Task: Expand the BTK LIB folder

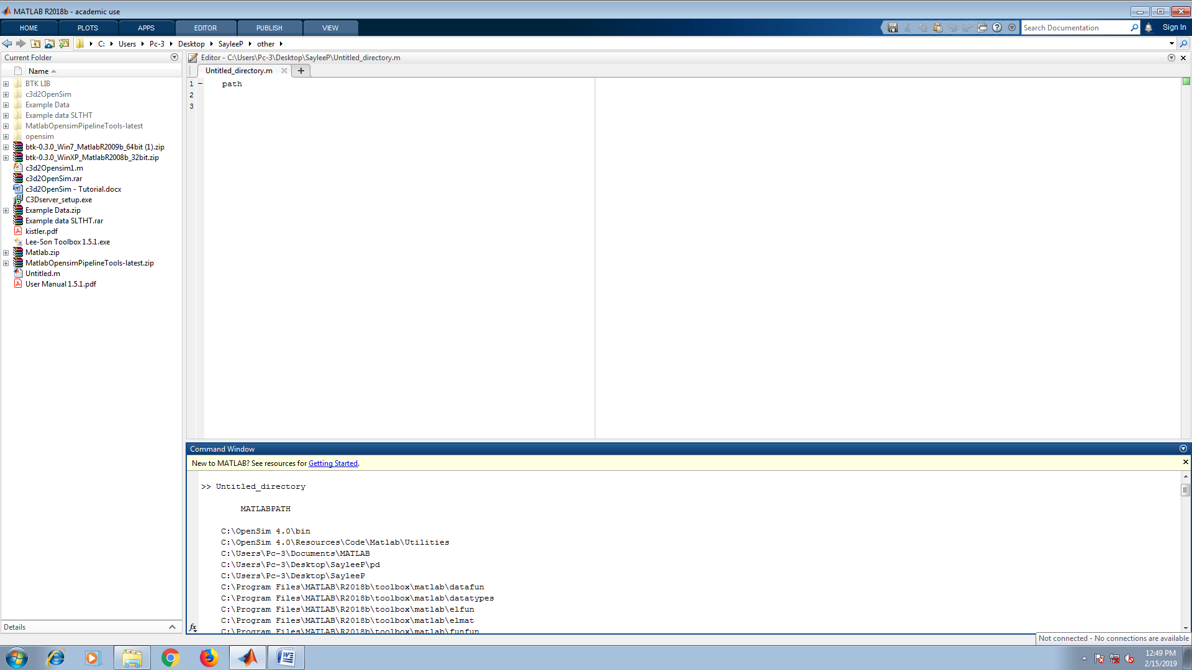Action: [x=7, y=84]
